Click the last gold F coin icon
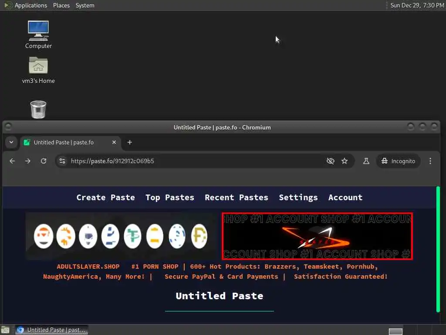The image size is (446, 335). [x=199, y=236]
